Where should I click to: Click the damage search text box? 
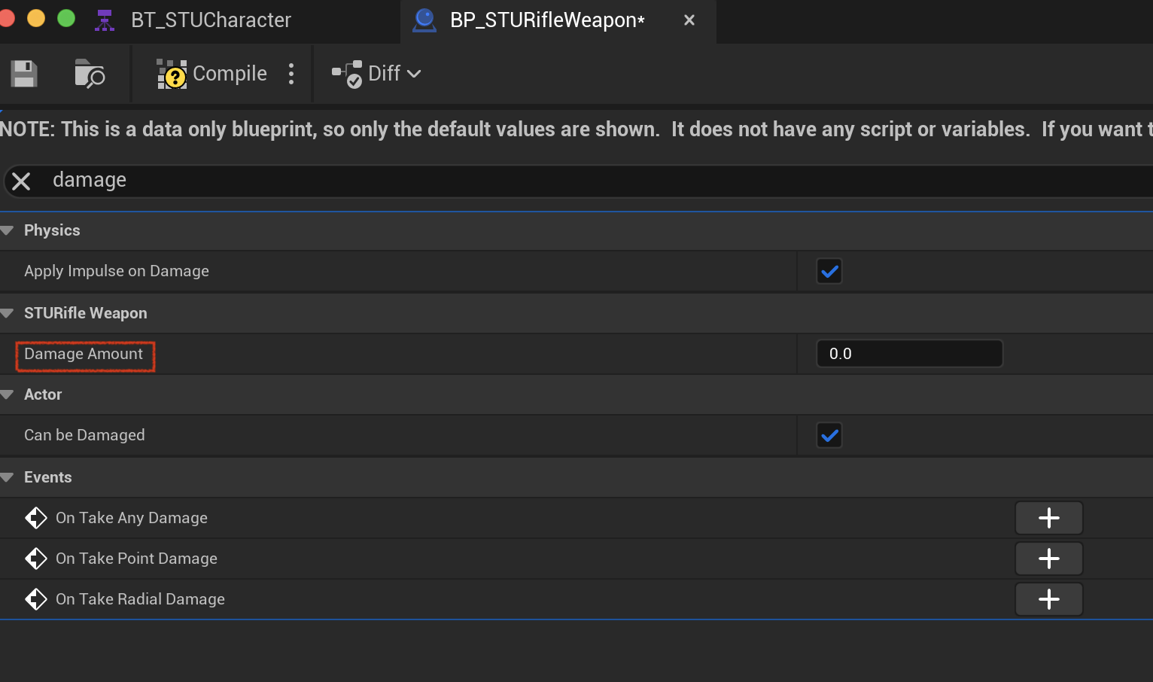point(595,181)
